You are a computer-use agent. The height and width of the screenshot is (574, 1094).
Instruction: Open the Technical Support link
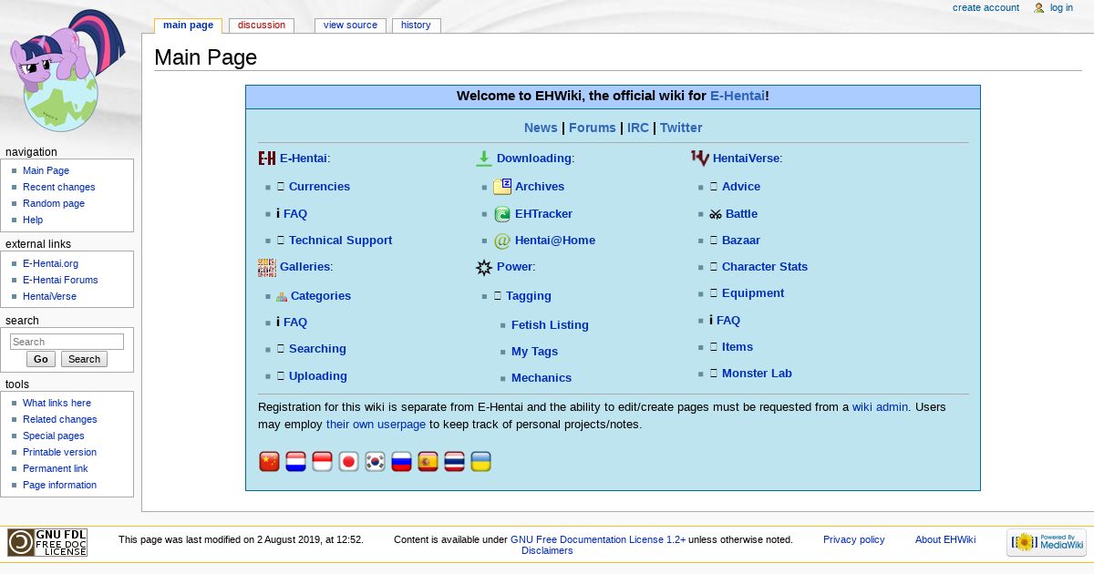click(x=340, y=240)
